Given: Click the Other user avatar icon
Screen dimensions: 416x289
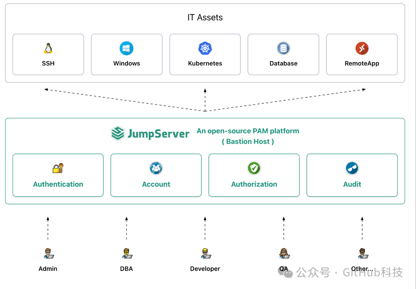Looking at the screenshot, I should pyautogui.click(x=363, y=253).
